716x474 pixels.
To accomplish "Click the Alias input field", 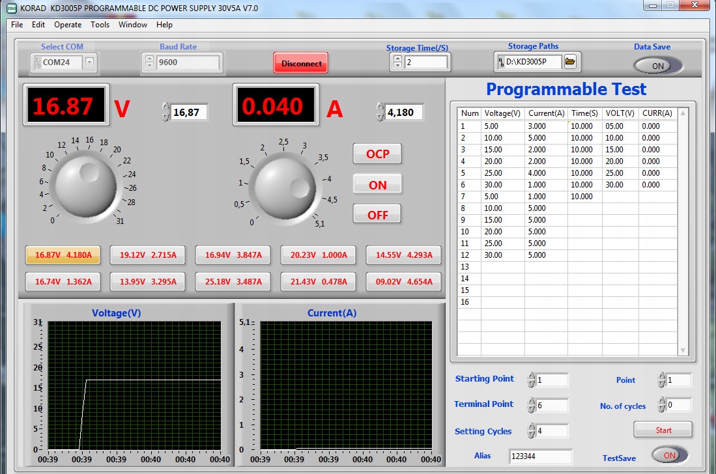I will [540, 456].
